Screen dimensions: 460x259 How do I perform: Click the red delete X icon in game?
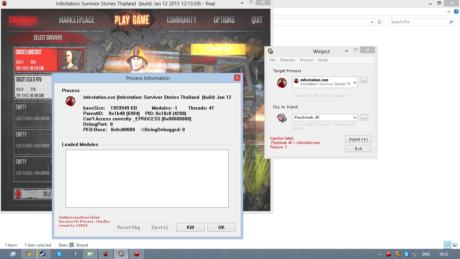(19, 194)
